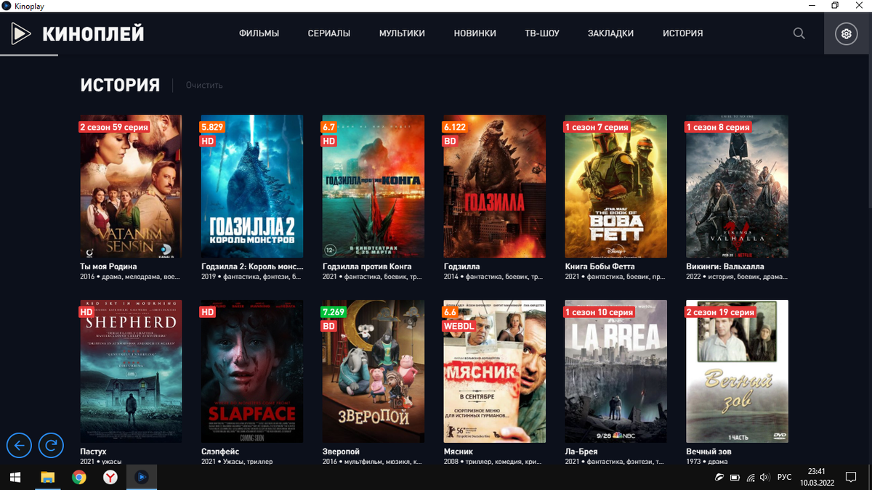Image resolution: width=872 pixels, height=490 pixels.
Task: Click the 6.122 rating badge
Action: (455, 127)
